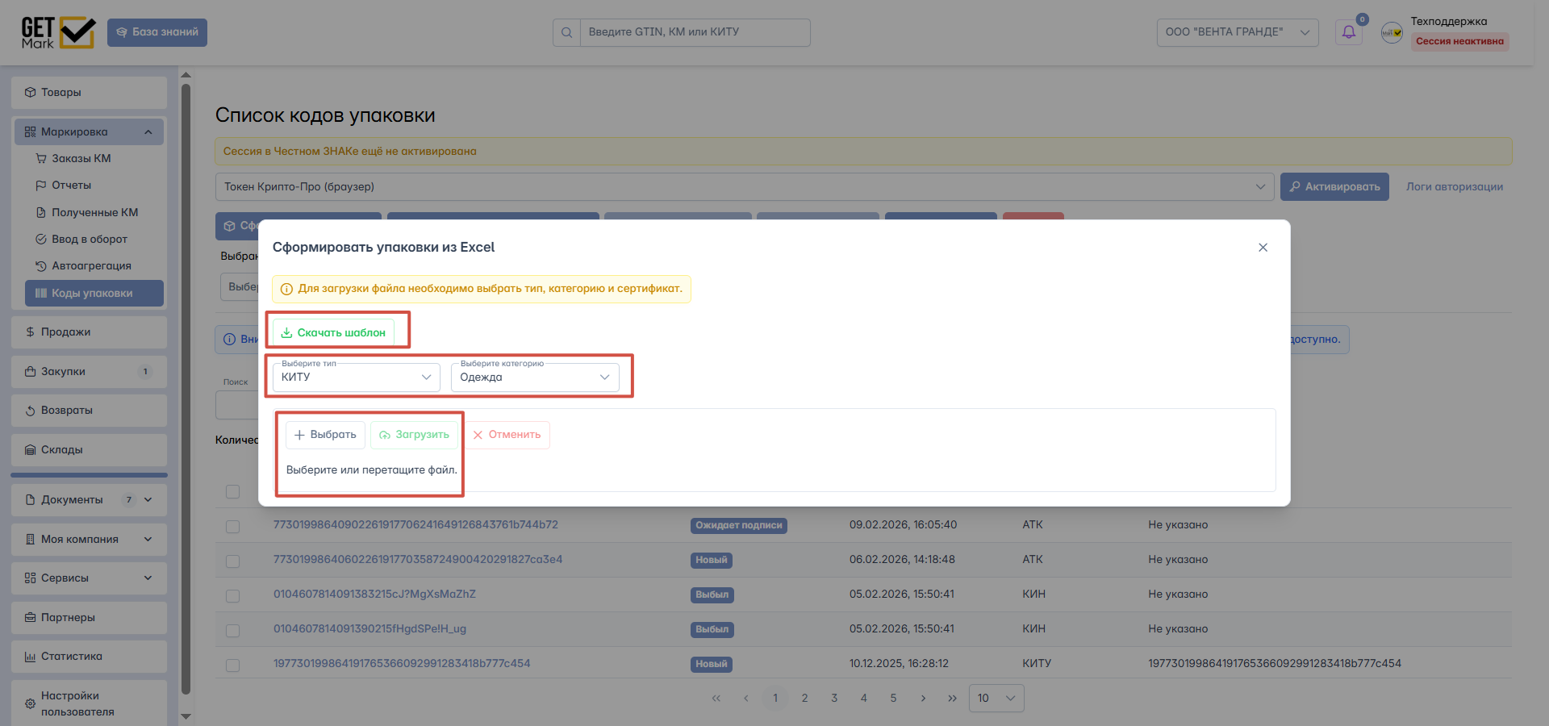Open the Выберите тип dropdown
The height and width of the screenshot is (726, 1549).
[357, 377]
